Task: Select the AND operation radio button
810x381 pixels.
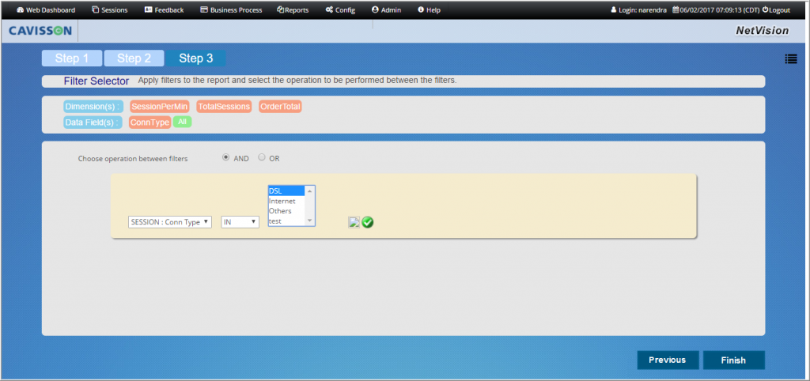Action: tap(226, 157)
